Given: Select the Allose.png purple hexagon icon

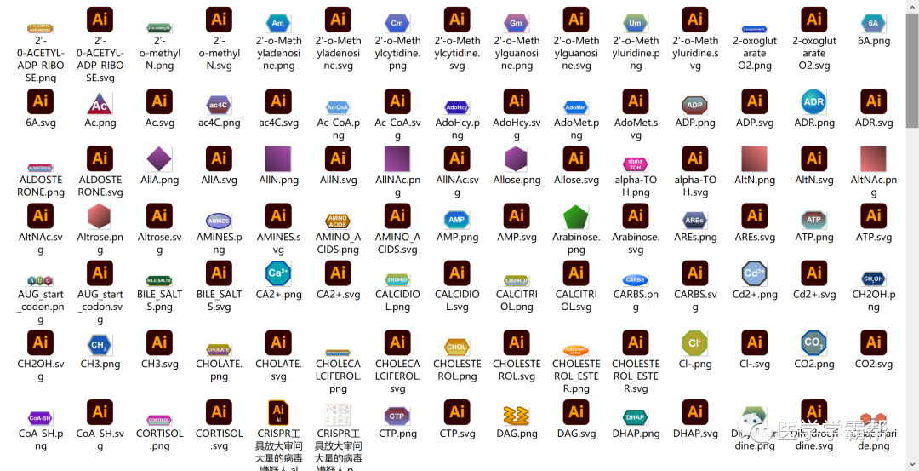Looking at the screenshot, I should click(x=517, y=159).
